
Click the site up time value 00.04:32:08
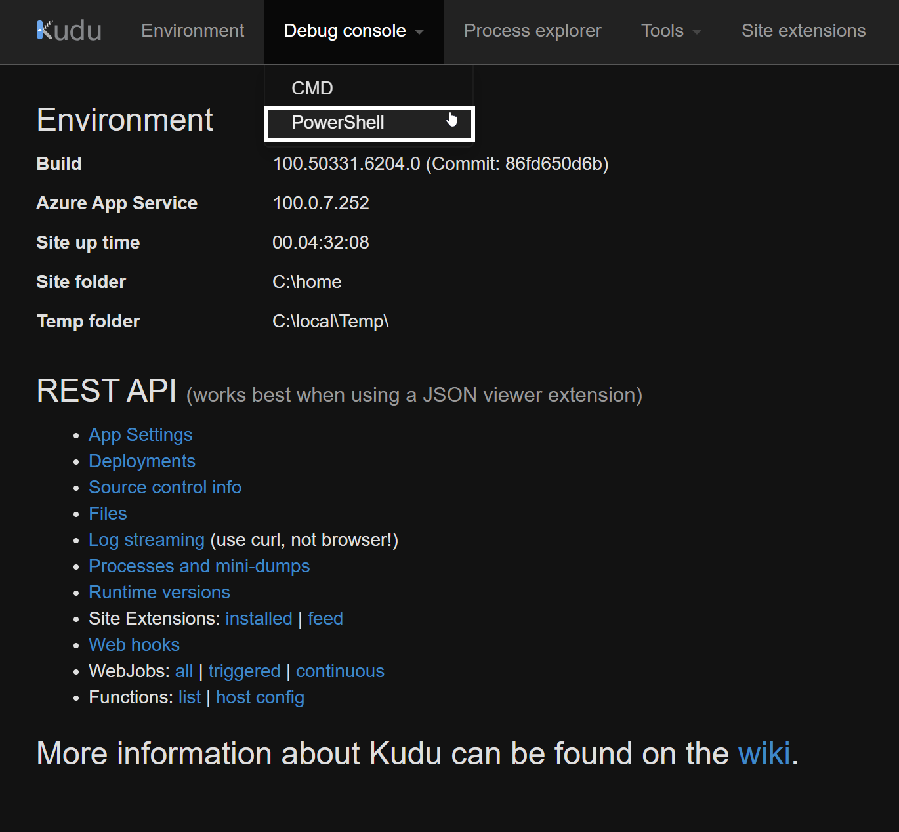pos(321,243)
